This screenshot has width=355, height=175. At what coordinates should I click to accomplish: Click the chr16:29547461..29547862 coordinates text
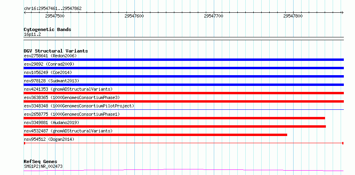(53, 9)
